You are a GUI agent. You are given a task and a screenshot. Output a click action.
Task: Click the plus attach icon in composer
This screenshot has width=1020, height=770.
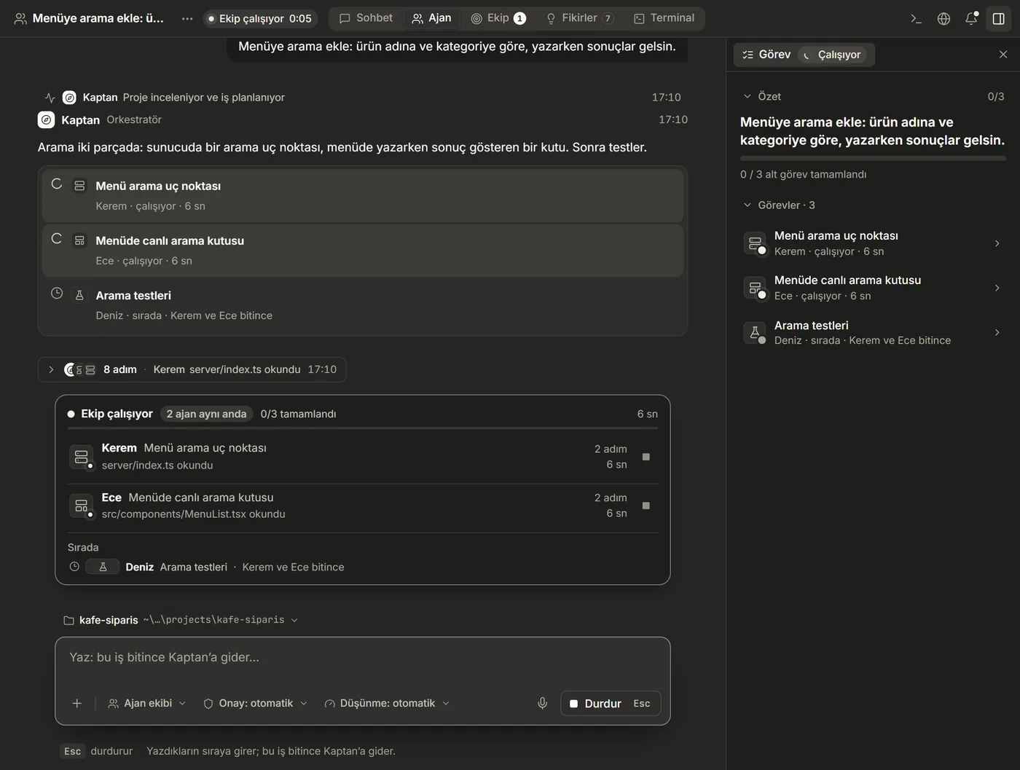point(76,703)
